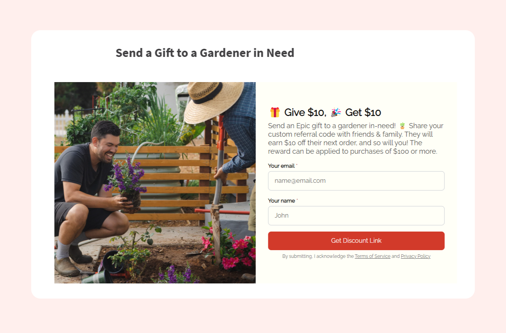This screenshot has height=333, width=506.
Task: Click the 'Your name' field label
Action: [x=281, y=201]
